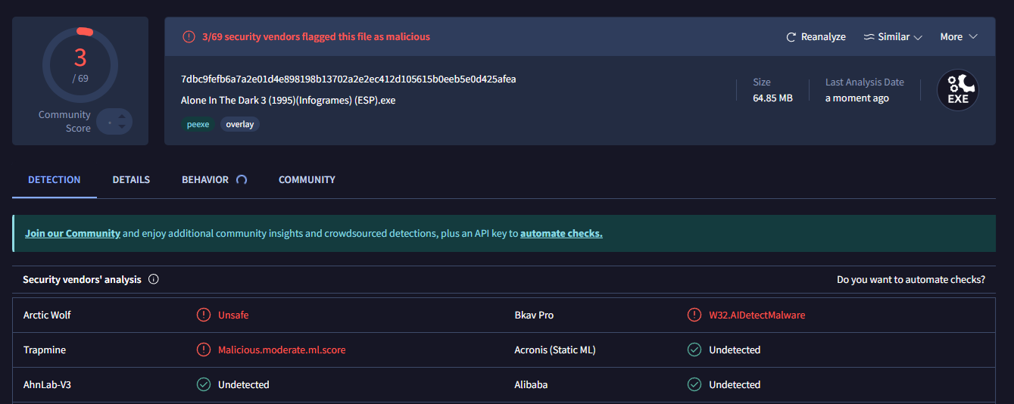1014x404 pixels.
Task: Click the Security vendors' analysis heading
Action: pos(82,279)
